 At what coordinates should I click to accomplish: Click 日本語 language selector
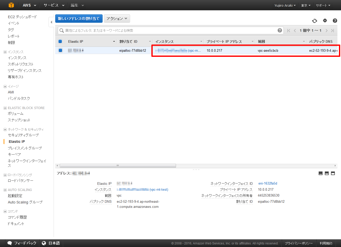point(54,243)
